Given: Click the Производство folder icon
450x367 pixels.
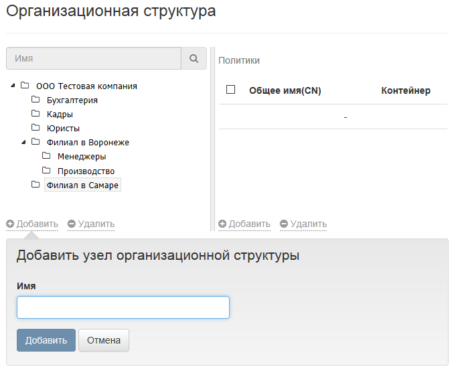Looking at the screenshot, I should (x=46, y=171).
